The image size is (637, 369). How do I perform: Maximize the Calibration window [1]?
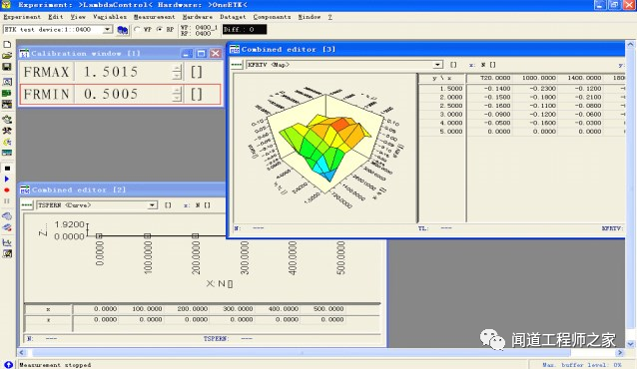point(201,54)
